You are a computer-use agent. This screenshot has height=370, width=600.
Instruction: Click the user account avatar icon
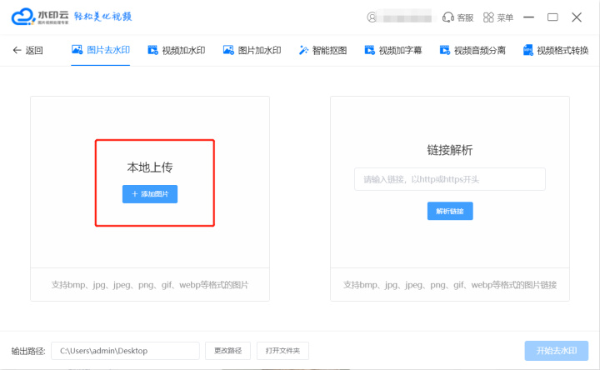pyautogui.click(x=372, y=17)
